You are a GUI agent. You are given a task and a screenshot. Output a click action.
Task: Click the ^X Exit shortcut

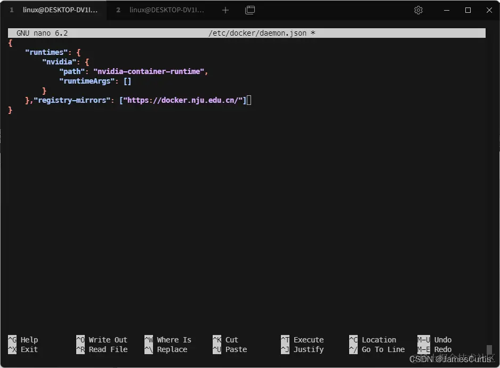click(23, 349)
